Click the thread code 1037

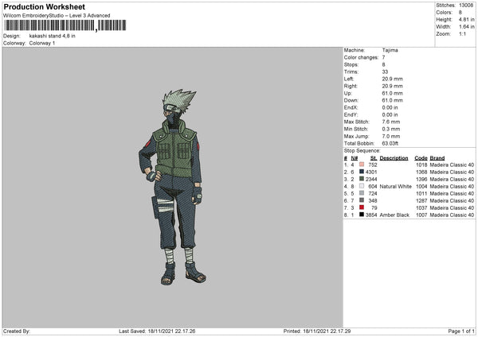(x=421, y=207)
